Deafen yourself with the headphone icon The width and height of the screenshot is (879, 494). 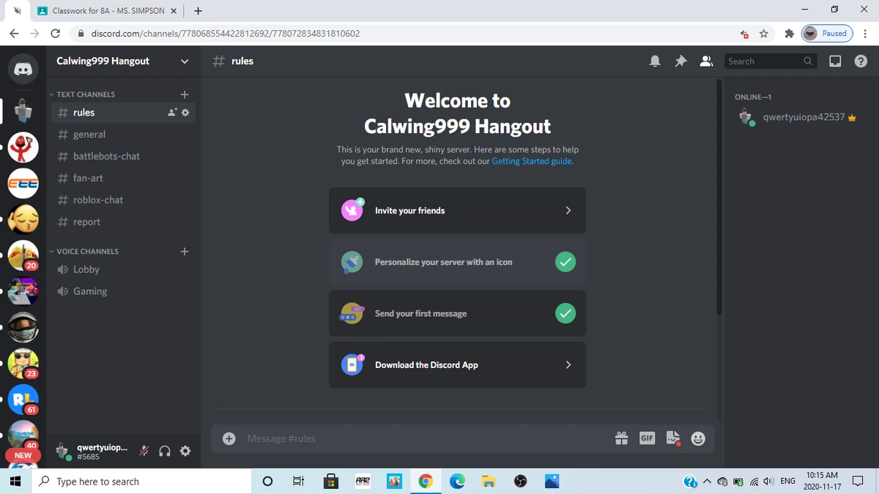(164, 451)
